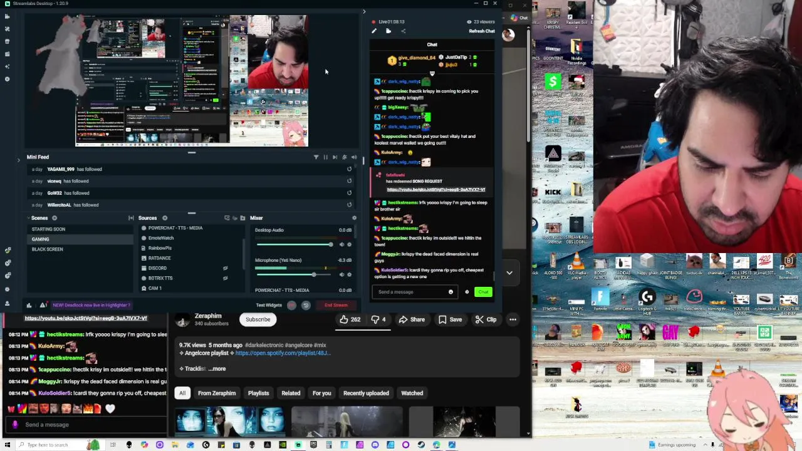
Task: Select the RainbowPls source
Action: (160, 248)
